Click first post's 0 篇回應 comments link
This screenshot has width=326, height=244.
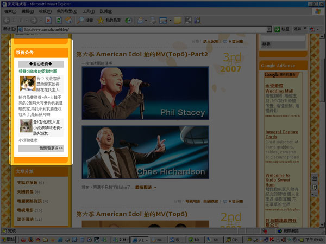tap(236, 41)
